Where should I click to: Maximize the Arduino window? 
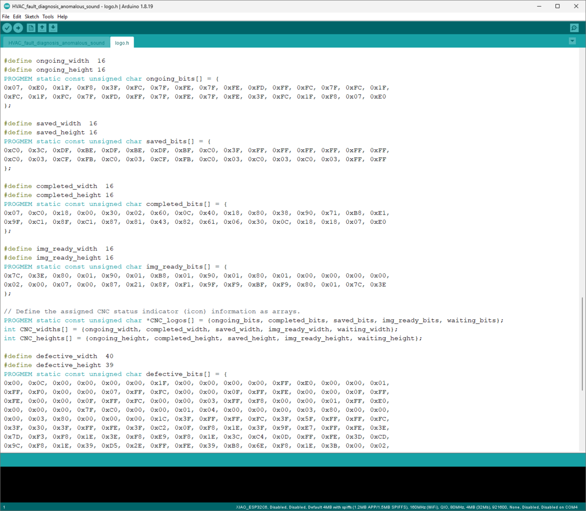pyautogui.click(x=557, y=6)
